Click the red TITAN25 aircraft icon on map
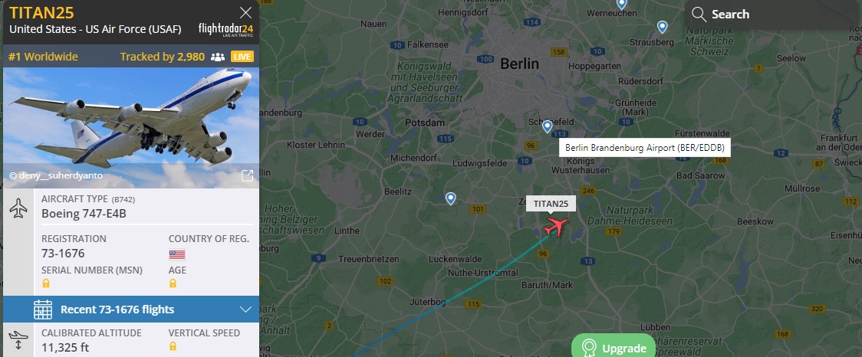Image resolution: width=862 pixels, height=357 pixels. pos(556,226)
